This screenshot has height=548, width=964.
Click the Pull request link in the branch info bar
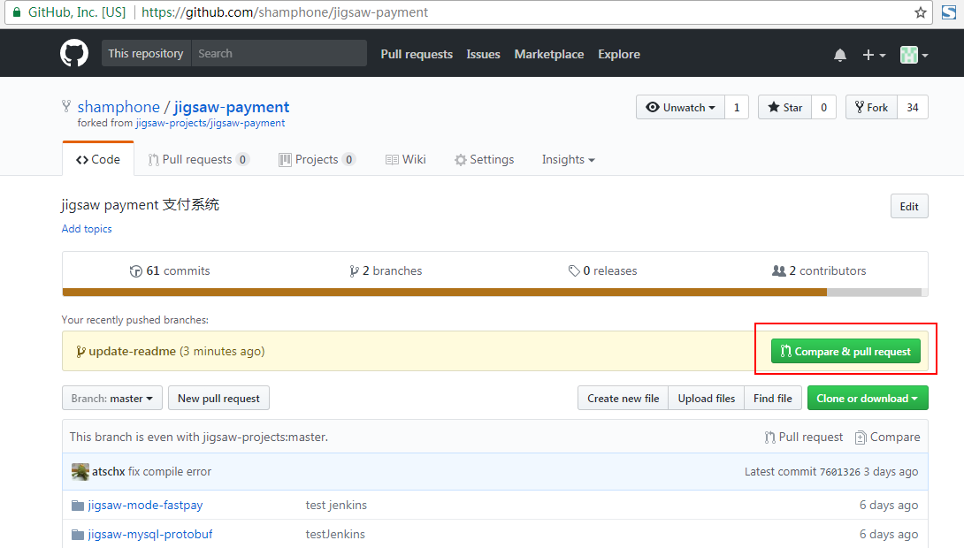804,437
